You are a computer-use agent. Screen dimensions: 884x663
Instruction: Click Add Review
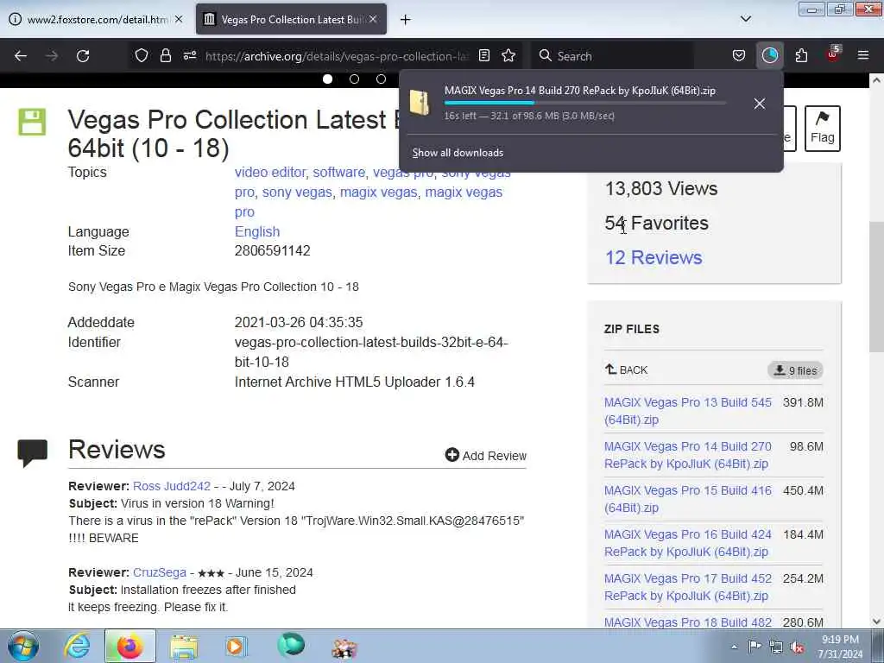pos(485,455)
